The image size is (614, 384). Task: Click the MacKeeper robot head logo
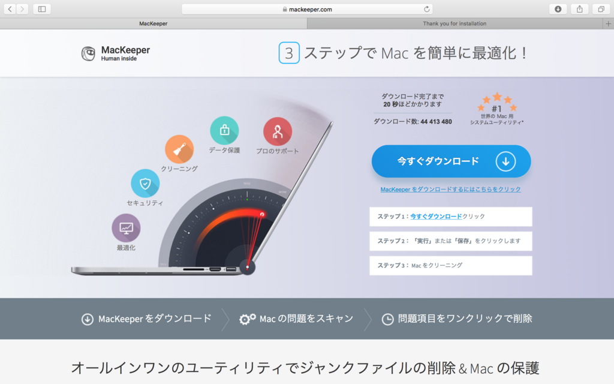click(x=88, y=53)
